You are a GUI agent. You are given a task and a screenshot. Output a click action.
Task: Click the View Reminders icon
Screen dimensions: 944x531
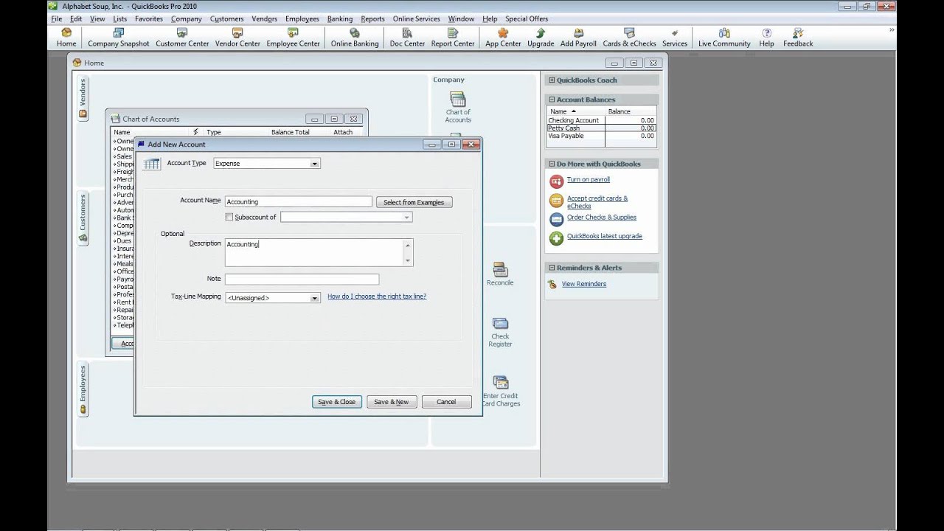point(552,284)
